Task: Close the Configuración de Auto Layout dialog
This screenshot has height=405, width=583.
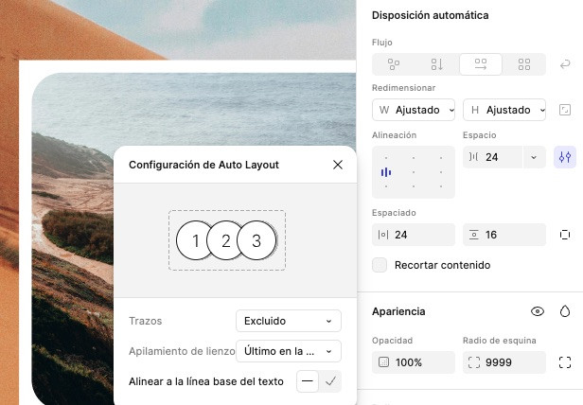Action: click(338, 165)
